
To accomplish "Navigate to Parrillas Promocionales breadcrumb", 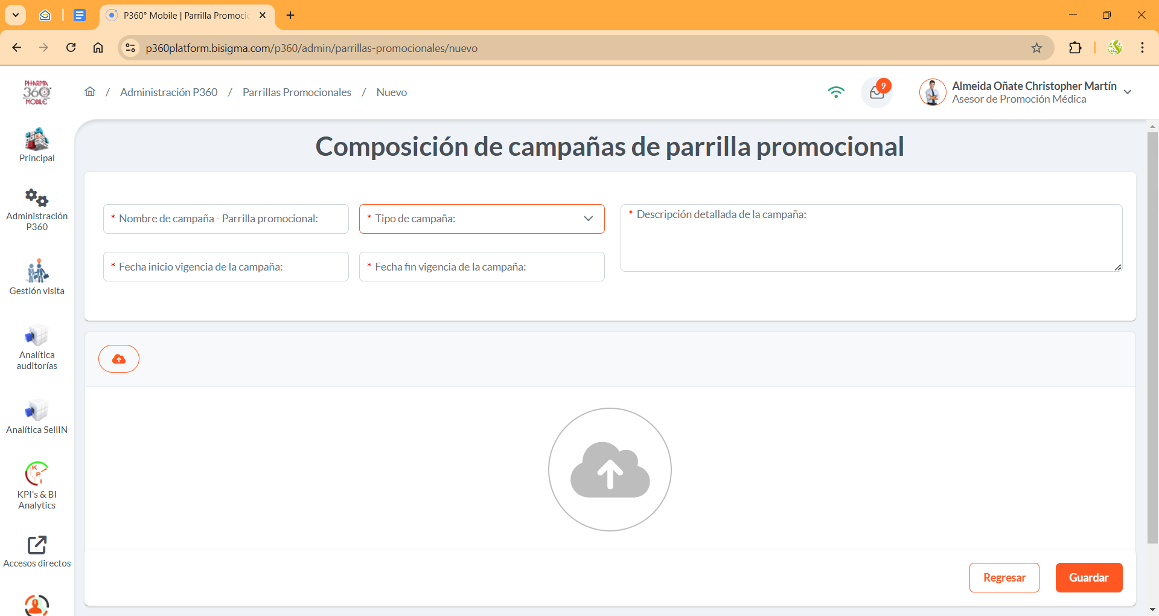I will tap(296, 92).
